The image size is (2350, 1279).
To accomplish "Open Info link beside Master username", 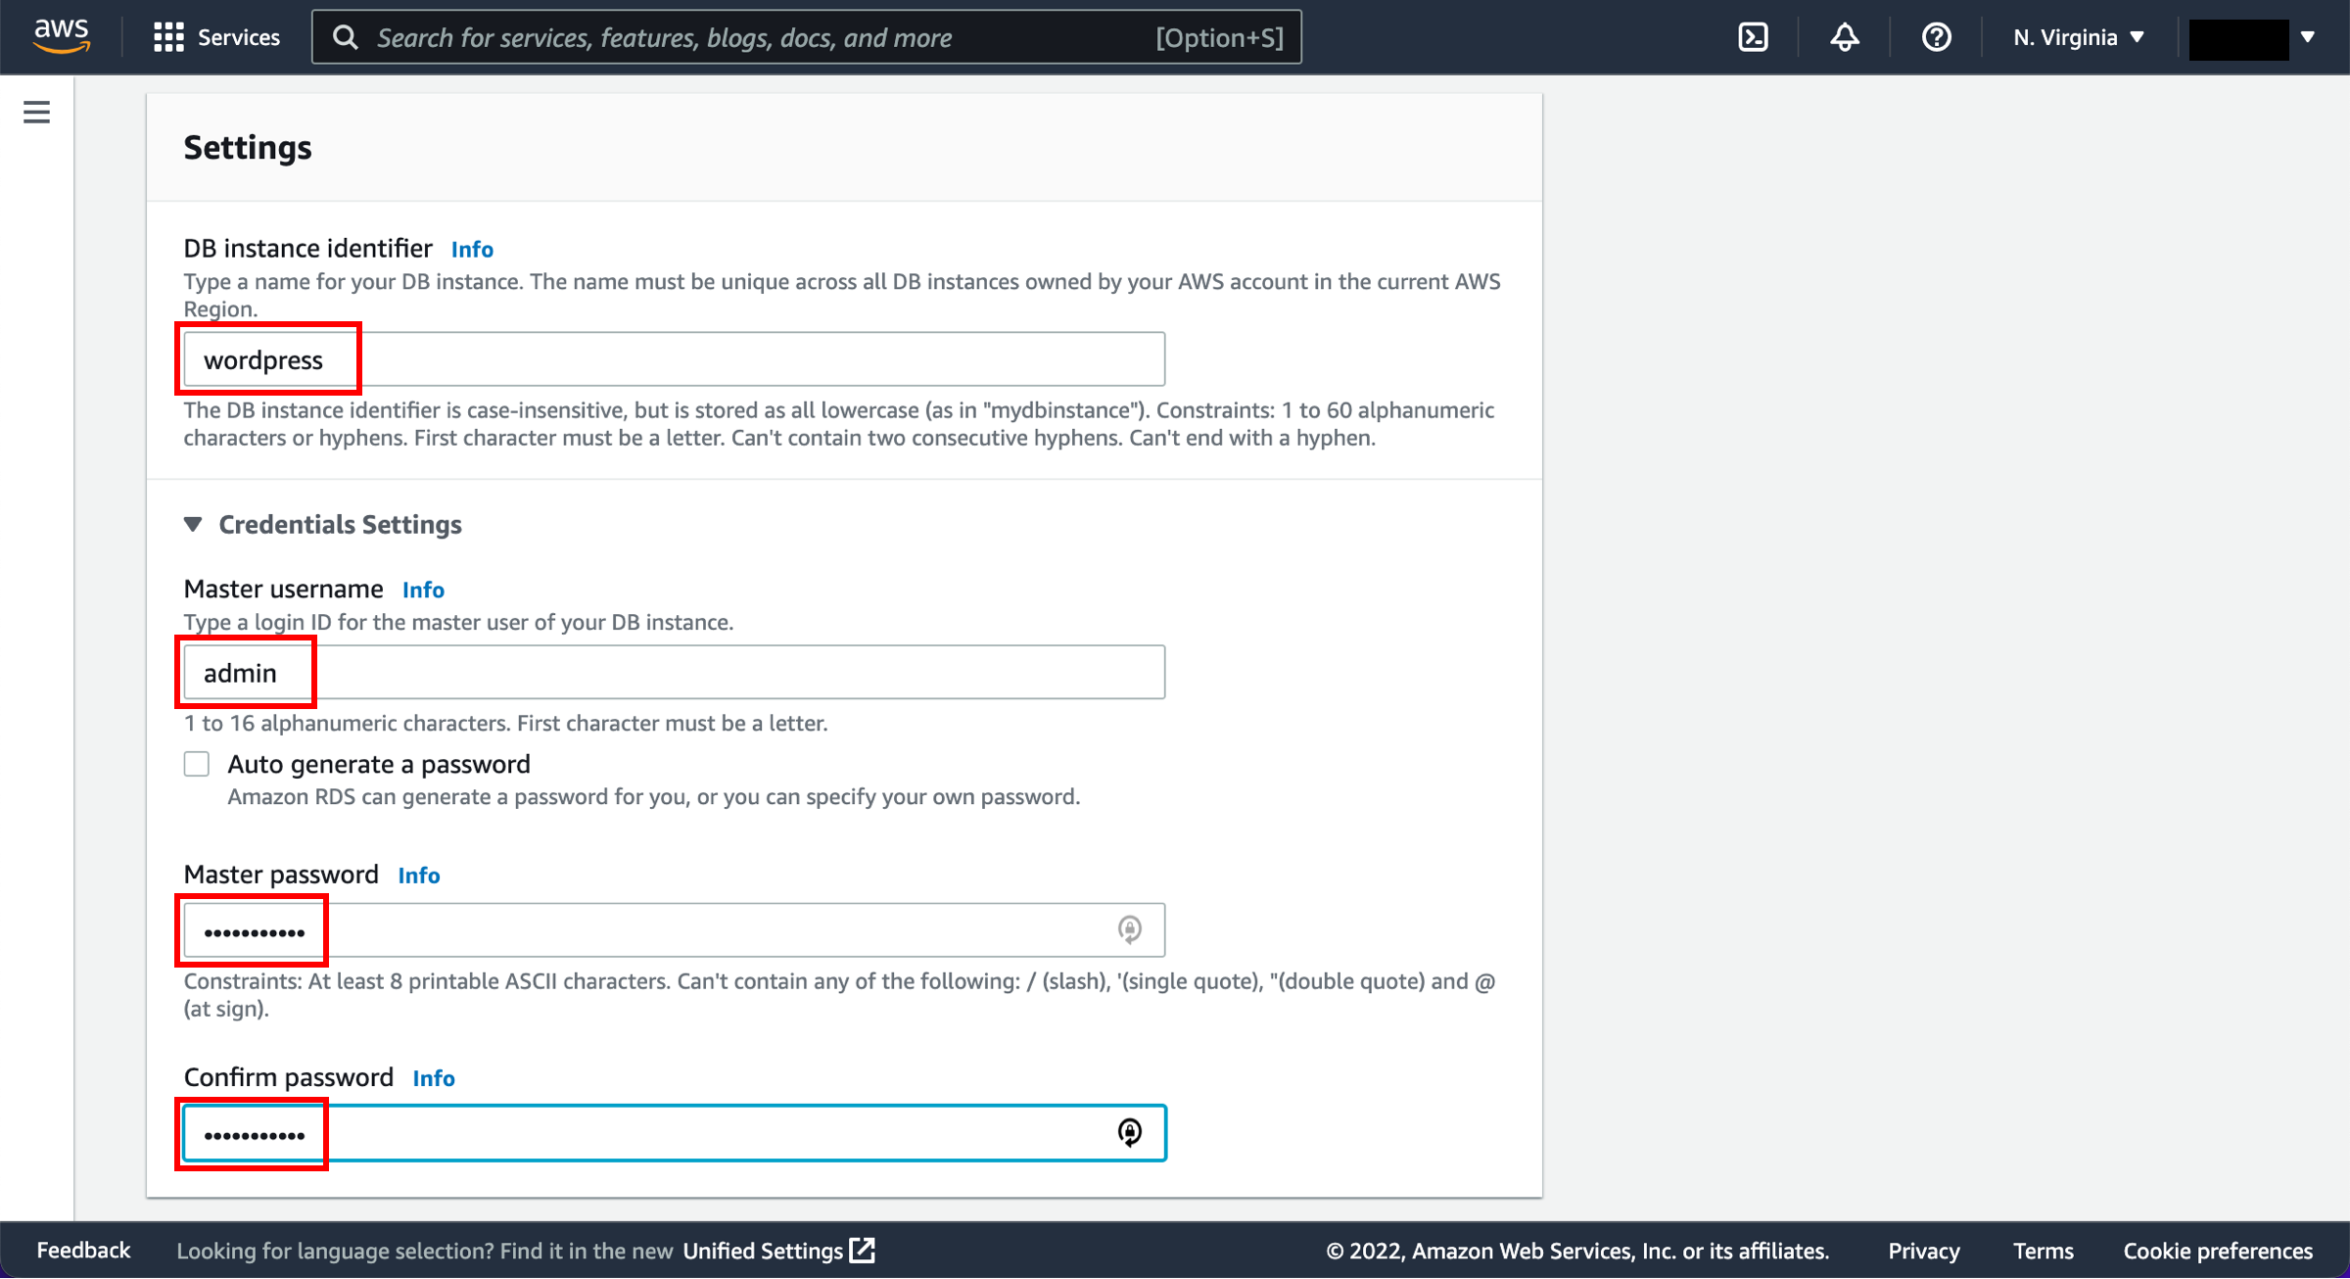I will [x=423, y=590].
